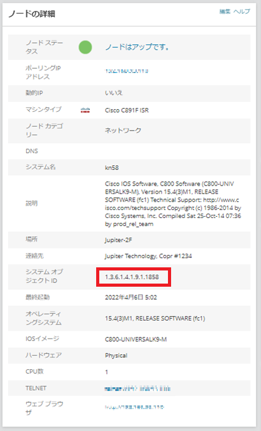The width and height of the screenshot is (261, 431).
Task: Click the ネットワーク node category value
Action: 123,131
